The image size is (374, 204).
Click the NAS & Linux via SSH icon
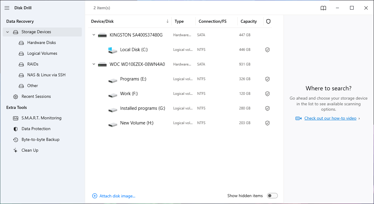point(21,75)
